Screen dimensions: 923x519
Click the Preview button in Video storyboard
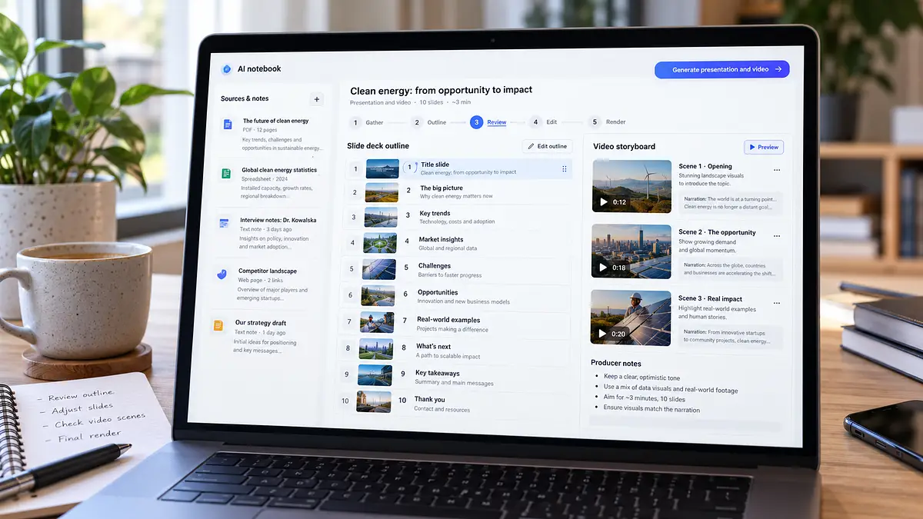point(763,147)
